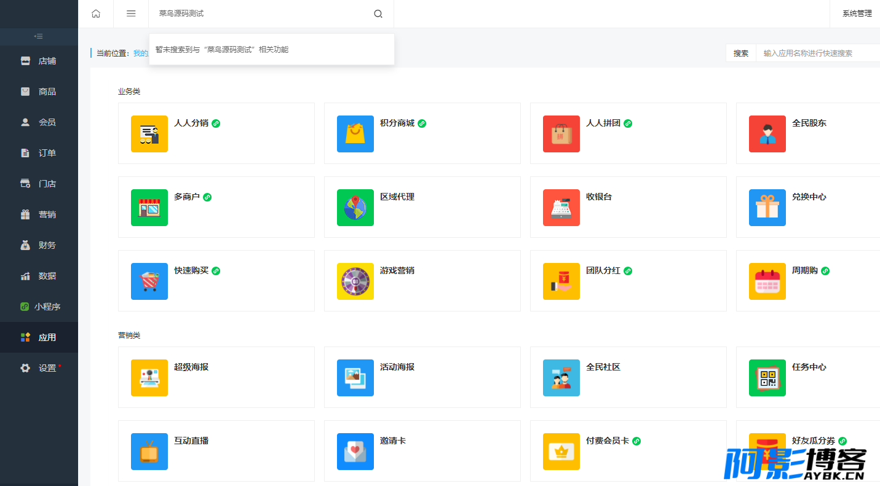
Task: Open the 人人拼团 app icon
Action: [561, 134]
